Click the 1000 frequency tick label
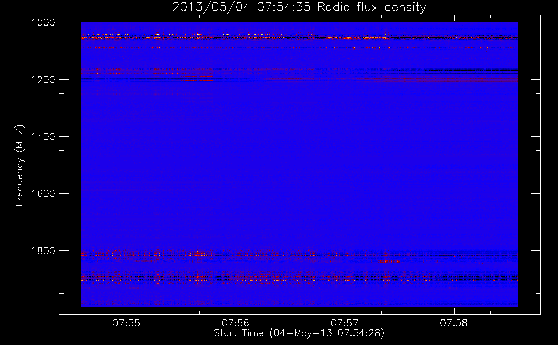This screenshot has height=345, width=558. 43,22
